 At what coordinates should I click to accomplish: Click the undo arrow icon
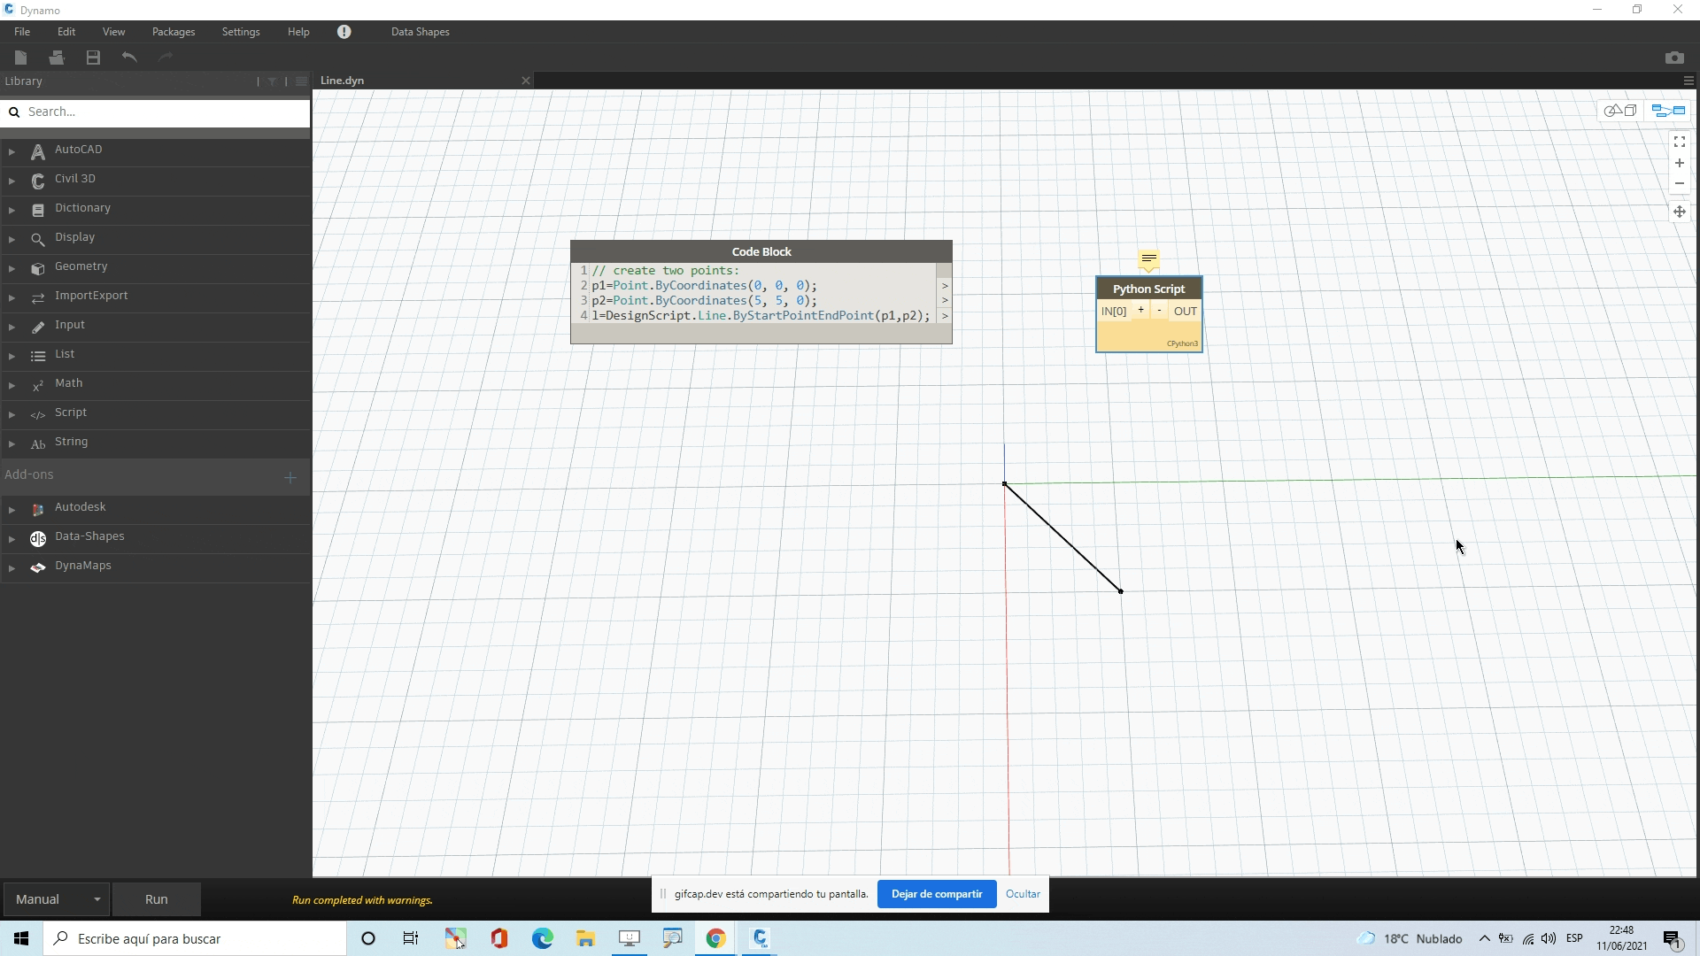tap(129, 58)
